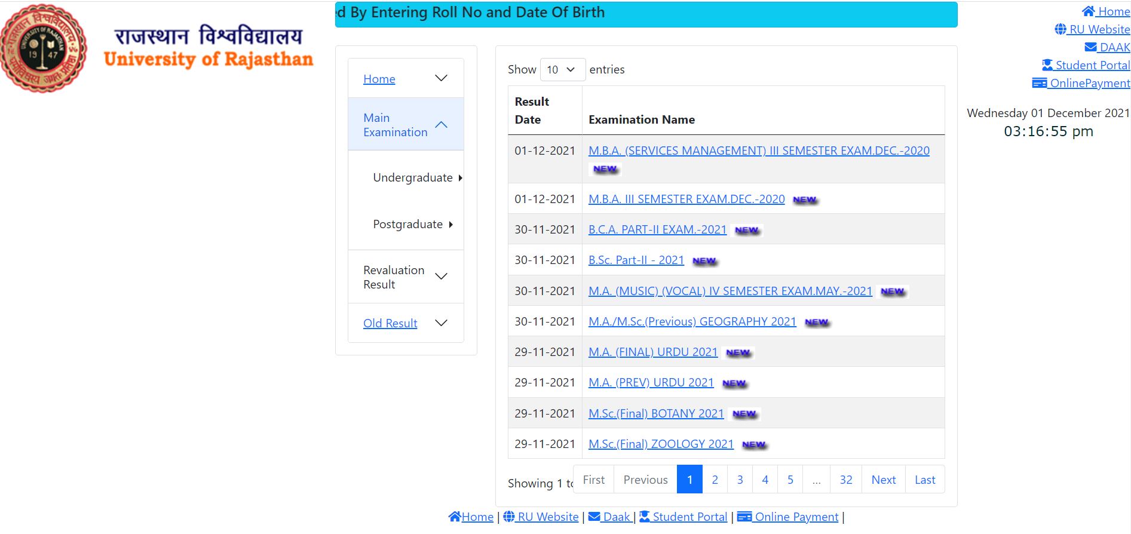Expand the Home menu chevron in sidebar

(x=441, y=78)
